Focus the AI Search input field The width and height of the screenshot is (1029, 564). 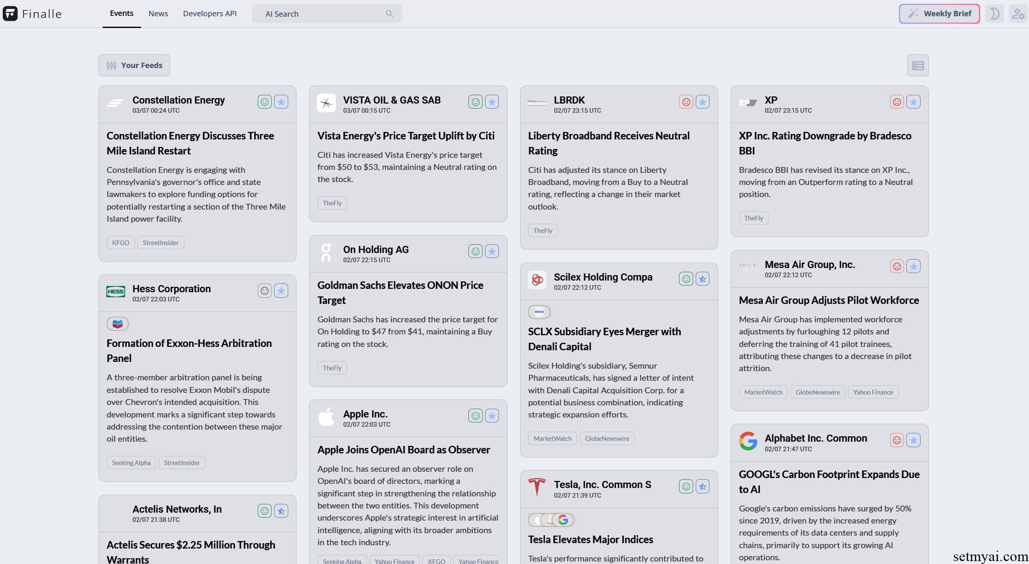[x=327, y=14]
